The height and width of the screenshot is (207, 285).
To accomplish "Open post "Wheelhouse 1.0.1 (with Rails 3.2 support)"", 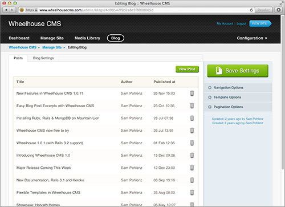I will coord(50,143).
